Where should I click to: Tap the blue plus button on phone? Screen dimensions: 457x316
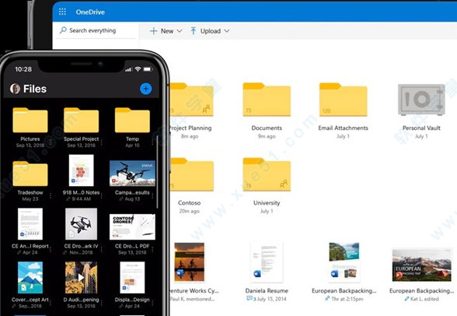(x=146, y=89)
